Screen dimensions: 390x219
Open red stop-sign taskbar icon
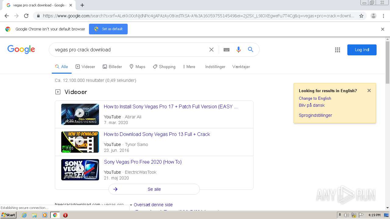(65, 215)
